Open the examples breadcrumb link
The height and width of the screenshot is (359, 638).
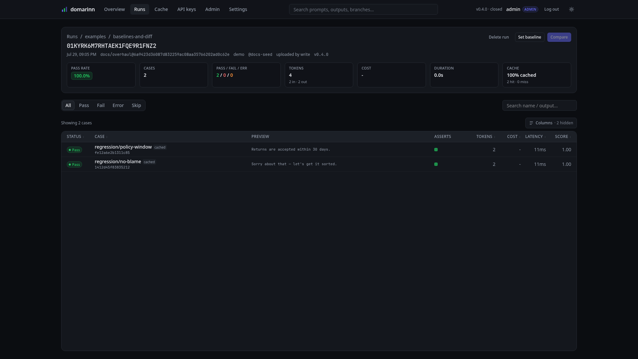coord(95,37)
